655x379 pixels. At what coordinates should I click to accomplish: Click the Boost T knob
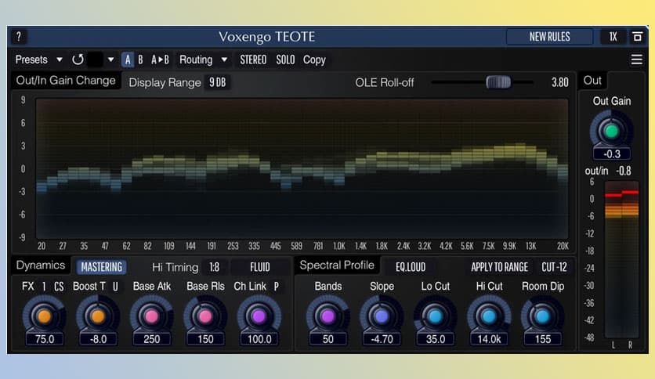[x=98, y=316]
